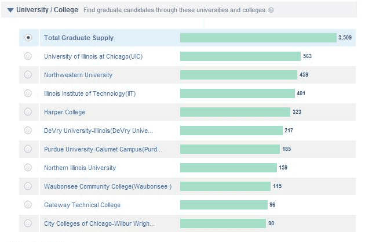This screenshot has width=372, height=242.
Task: Pick the Illinois Institute of Technology radio button
Action: (x=28, y=93)
